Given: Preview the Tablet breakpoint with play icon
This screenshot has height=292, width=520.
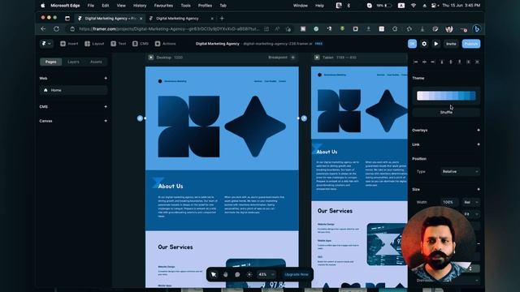Looking at the screenshot, I should [x=317, y=58].
